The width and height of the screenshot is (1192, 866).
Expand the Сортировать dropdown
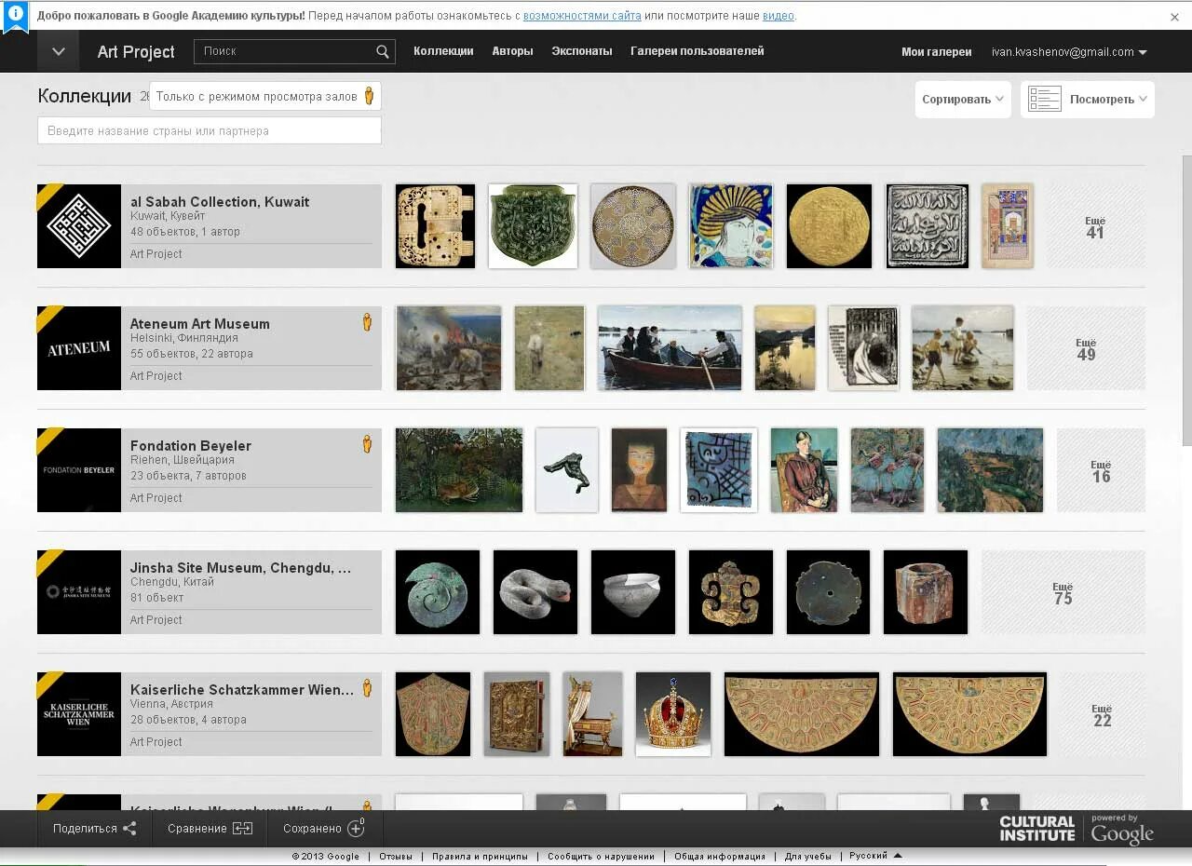[963, 100]
